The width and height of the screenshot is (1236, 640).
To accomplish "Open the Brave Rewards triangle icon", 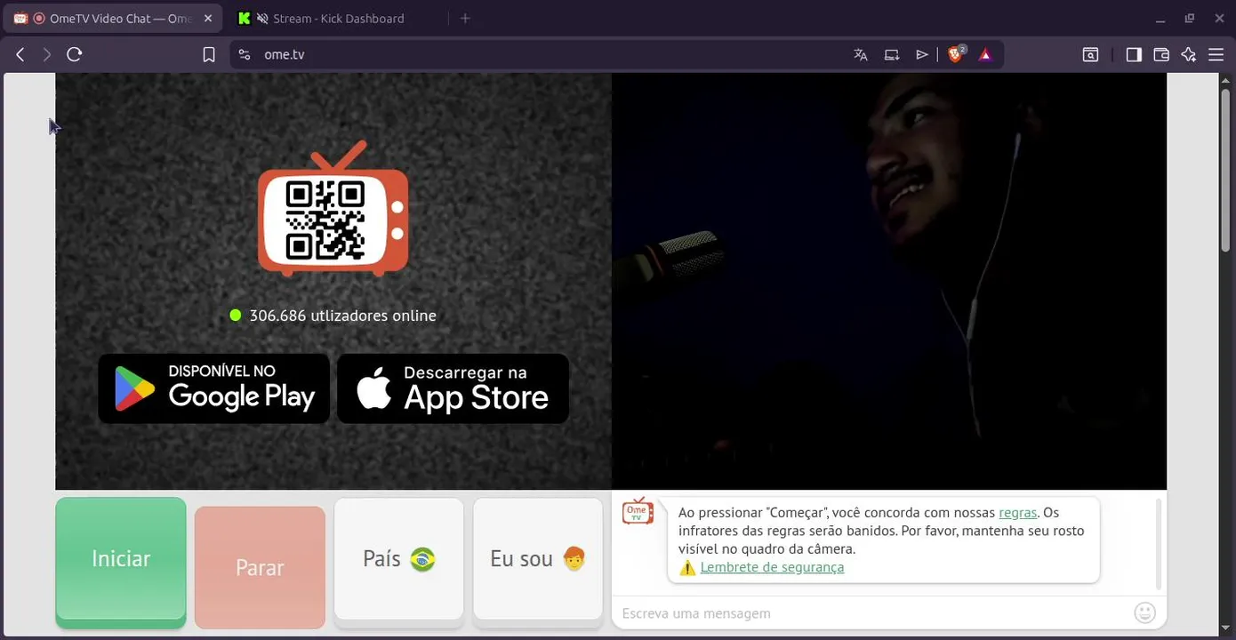I will pos(985,54).
